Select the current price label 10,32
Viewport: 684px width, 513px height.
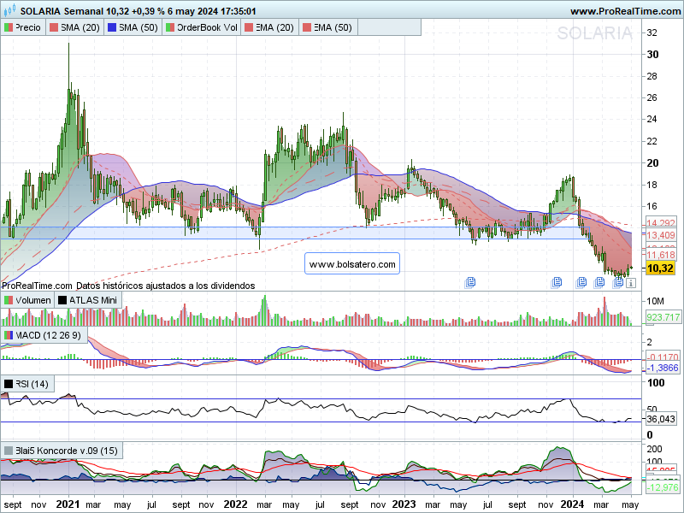659,268
